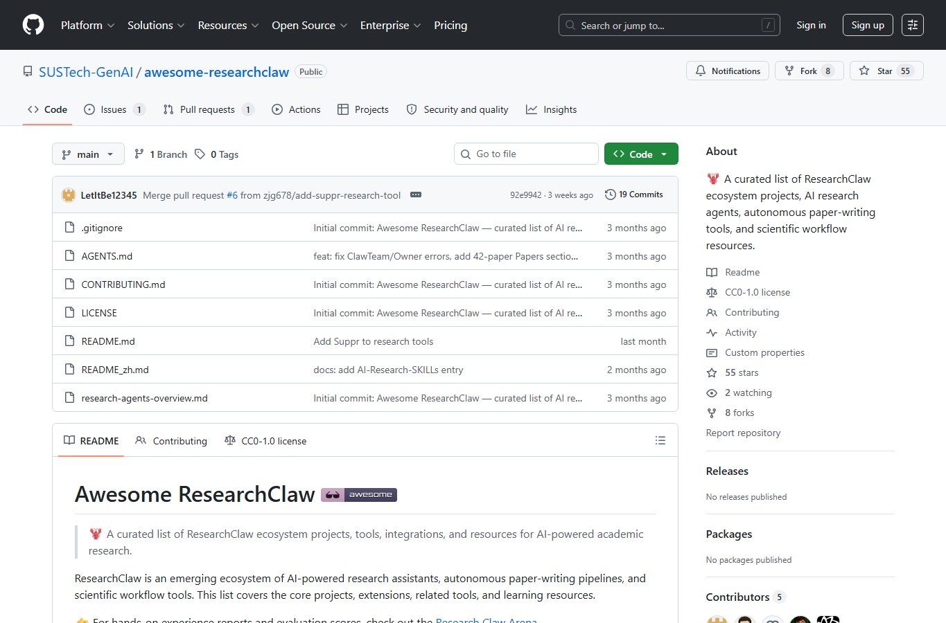Open the README.md file
This screenshot has width=946, height=623.
coord(108,341)
